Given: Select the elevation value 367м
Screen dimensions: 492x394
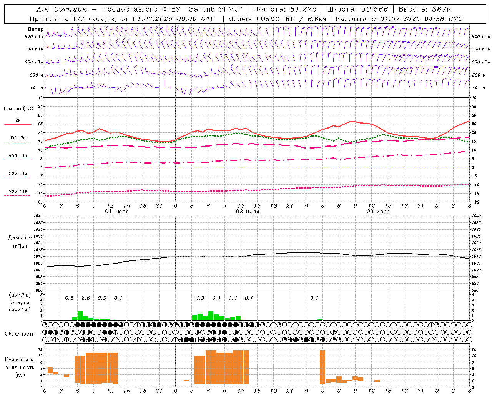Looking at the screenshot, I should coord(442,9).
